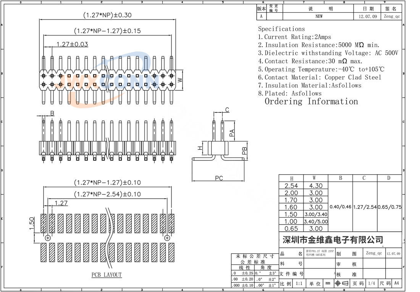Screen dimensions: 420x292
Task: Click the 1.50 pad height dimension
Action: (32, 223)
